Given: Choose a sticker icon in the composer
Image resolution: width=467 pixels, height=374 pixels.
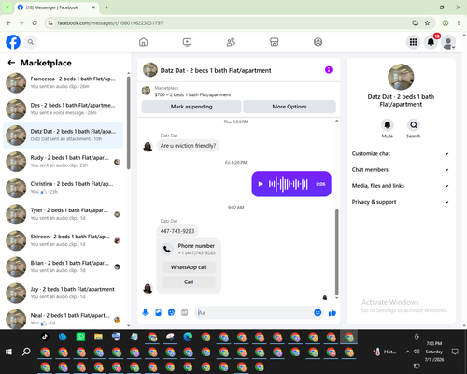Looking at the screenshot, I should tap(171, 312).
